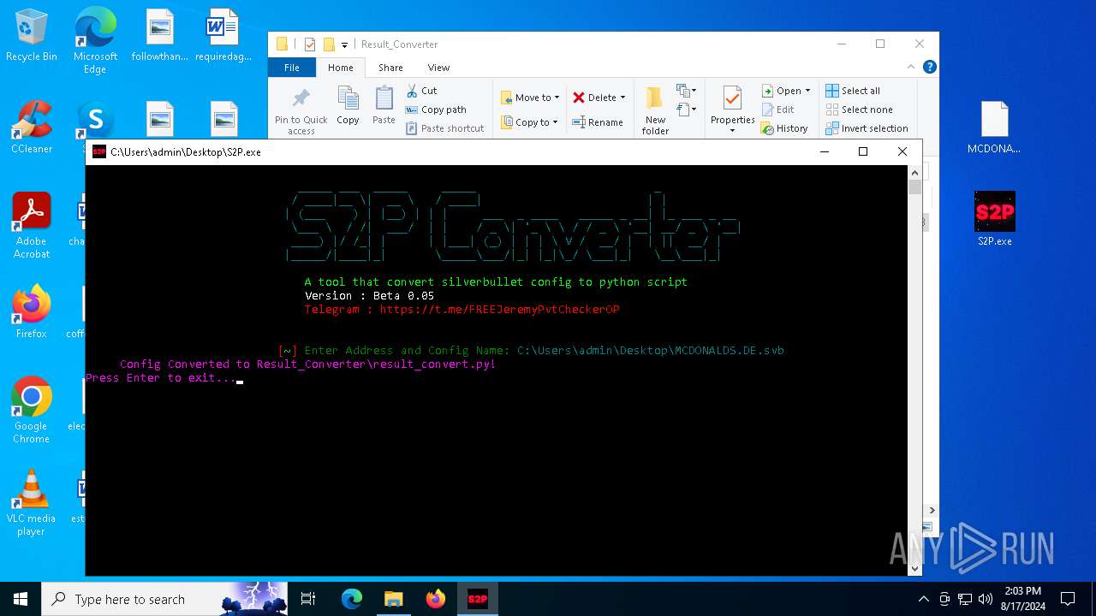This screenshot has width=1096, height=616.
Task: Open the Recycle Bin desktop icon
Action: tap(32, 36)
